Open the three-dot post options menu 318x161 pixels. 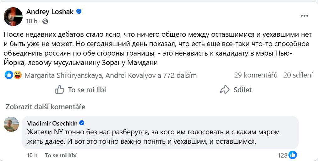(x=305, y=16)
